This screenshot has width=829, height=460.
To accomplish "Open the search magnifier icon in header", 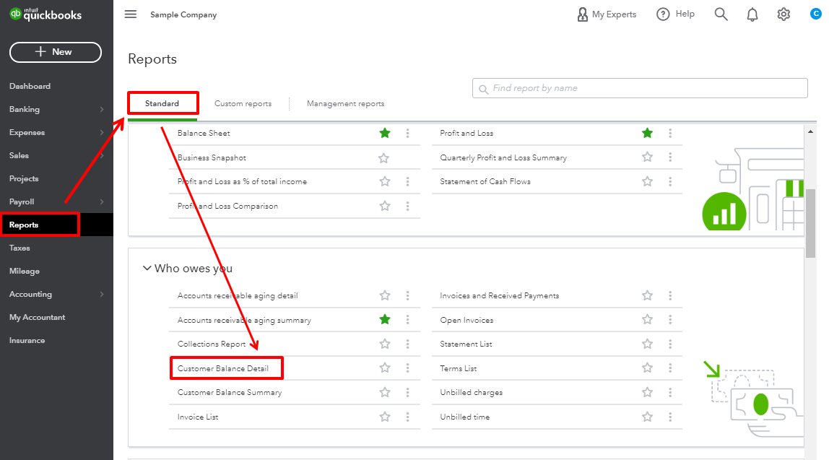I will pos(721,14).
